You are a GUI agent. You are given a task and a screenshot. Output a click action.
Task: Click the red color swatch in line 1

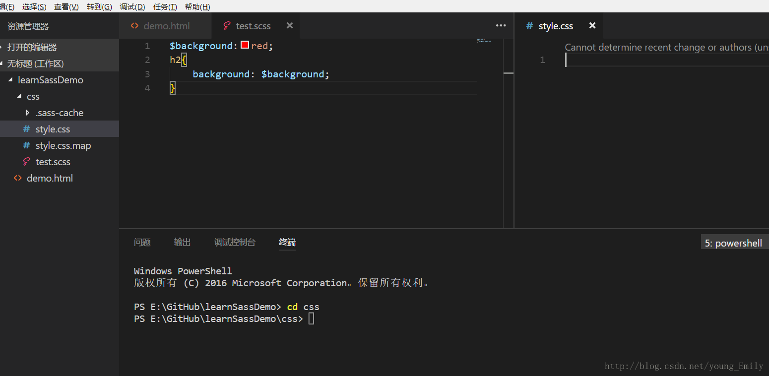pyautogui.click(x=245, y=45)
